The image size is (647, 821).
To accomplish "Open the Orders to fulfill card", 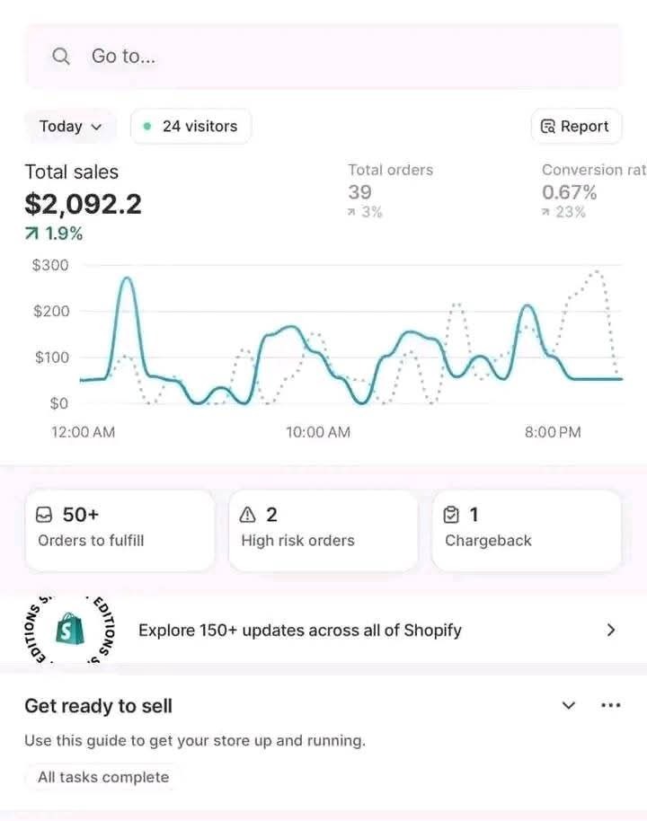I will tap(120, 530).
